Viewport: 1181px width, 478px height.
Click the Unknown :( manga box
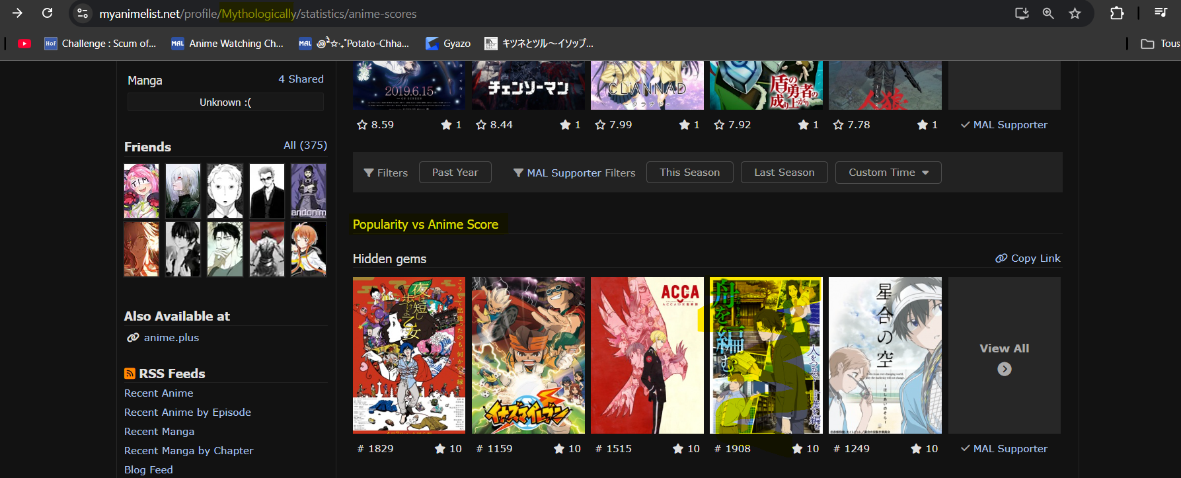pyautogui.click(x=225, y=102)
